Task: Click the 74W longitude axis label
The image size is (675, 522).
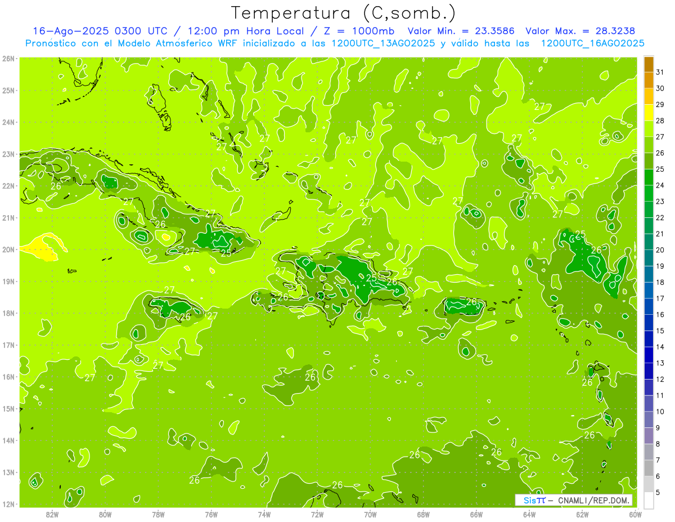Action: (264, 514)
